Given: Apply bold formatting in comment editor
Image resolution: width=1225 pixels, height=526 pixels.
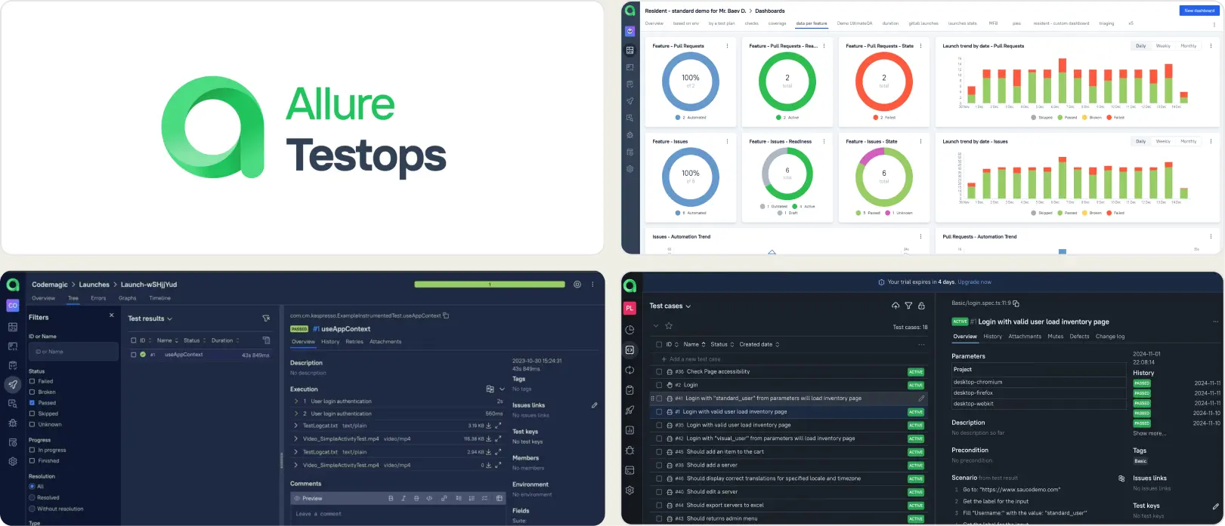Looking at the screenshot, I should pyautogui.click(x=391, y=498).
